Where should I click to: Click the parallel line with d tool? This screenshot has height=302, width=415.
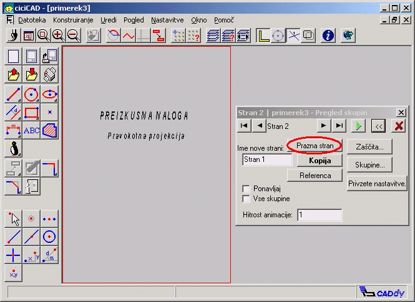[13, 112]
